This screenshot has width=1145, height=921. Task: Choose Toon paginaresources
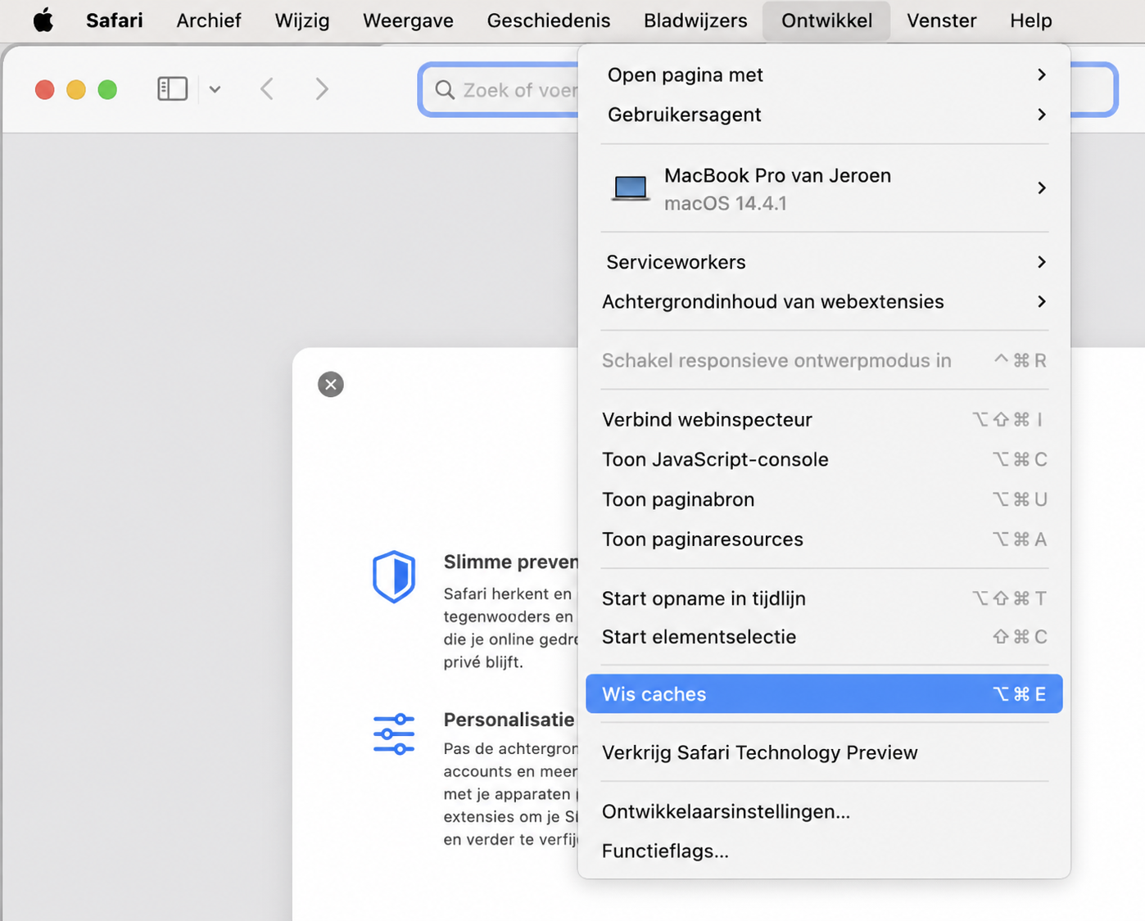pos(825,540)
